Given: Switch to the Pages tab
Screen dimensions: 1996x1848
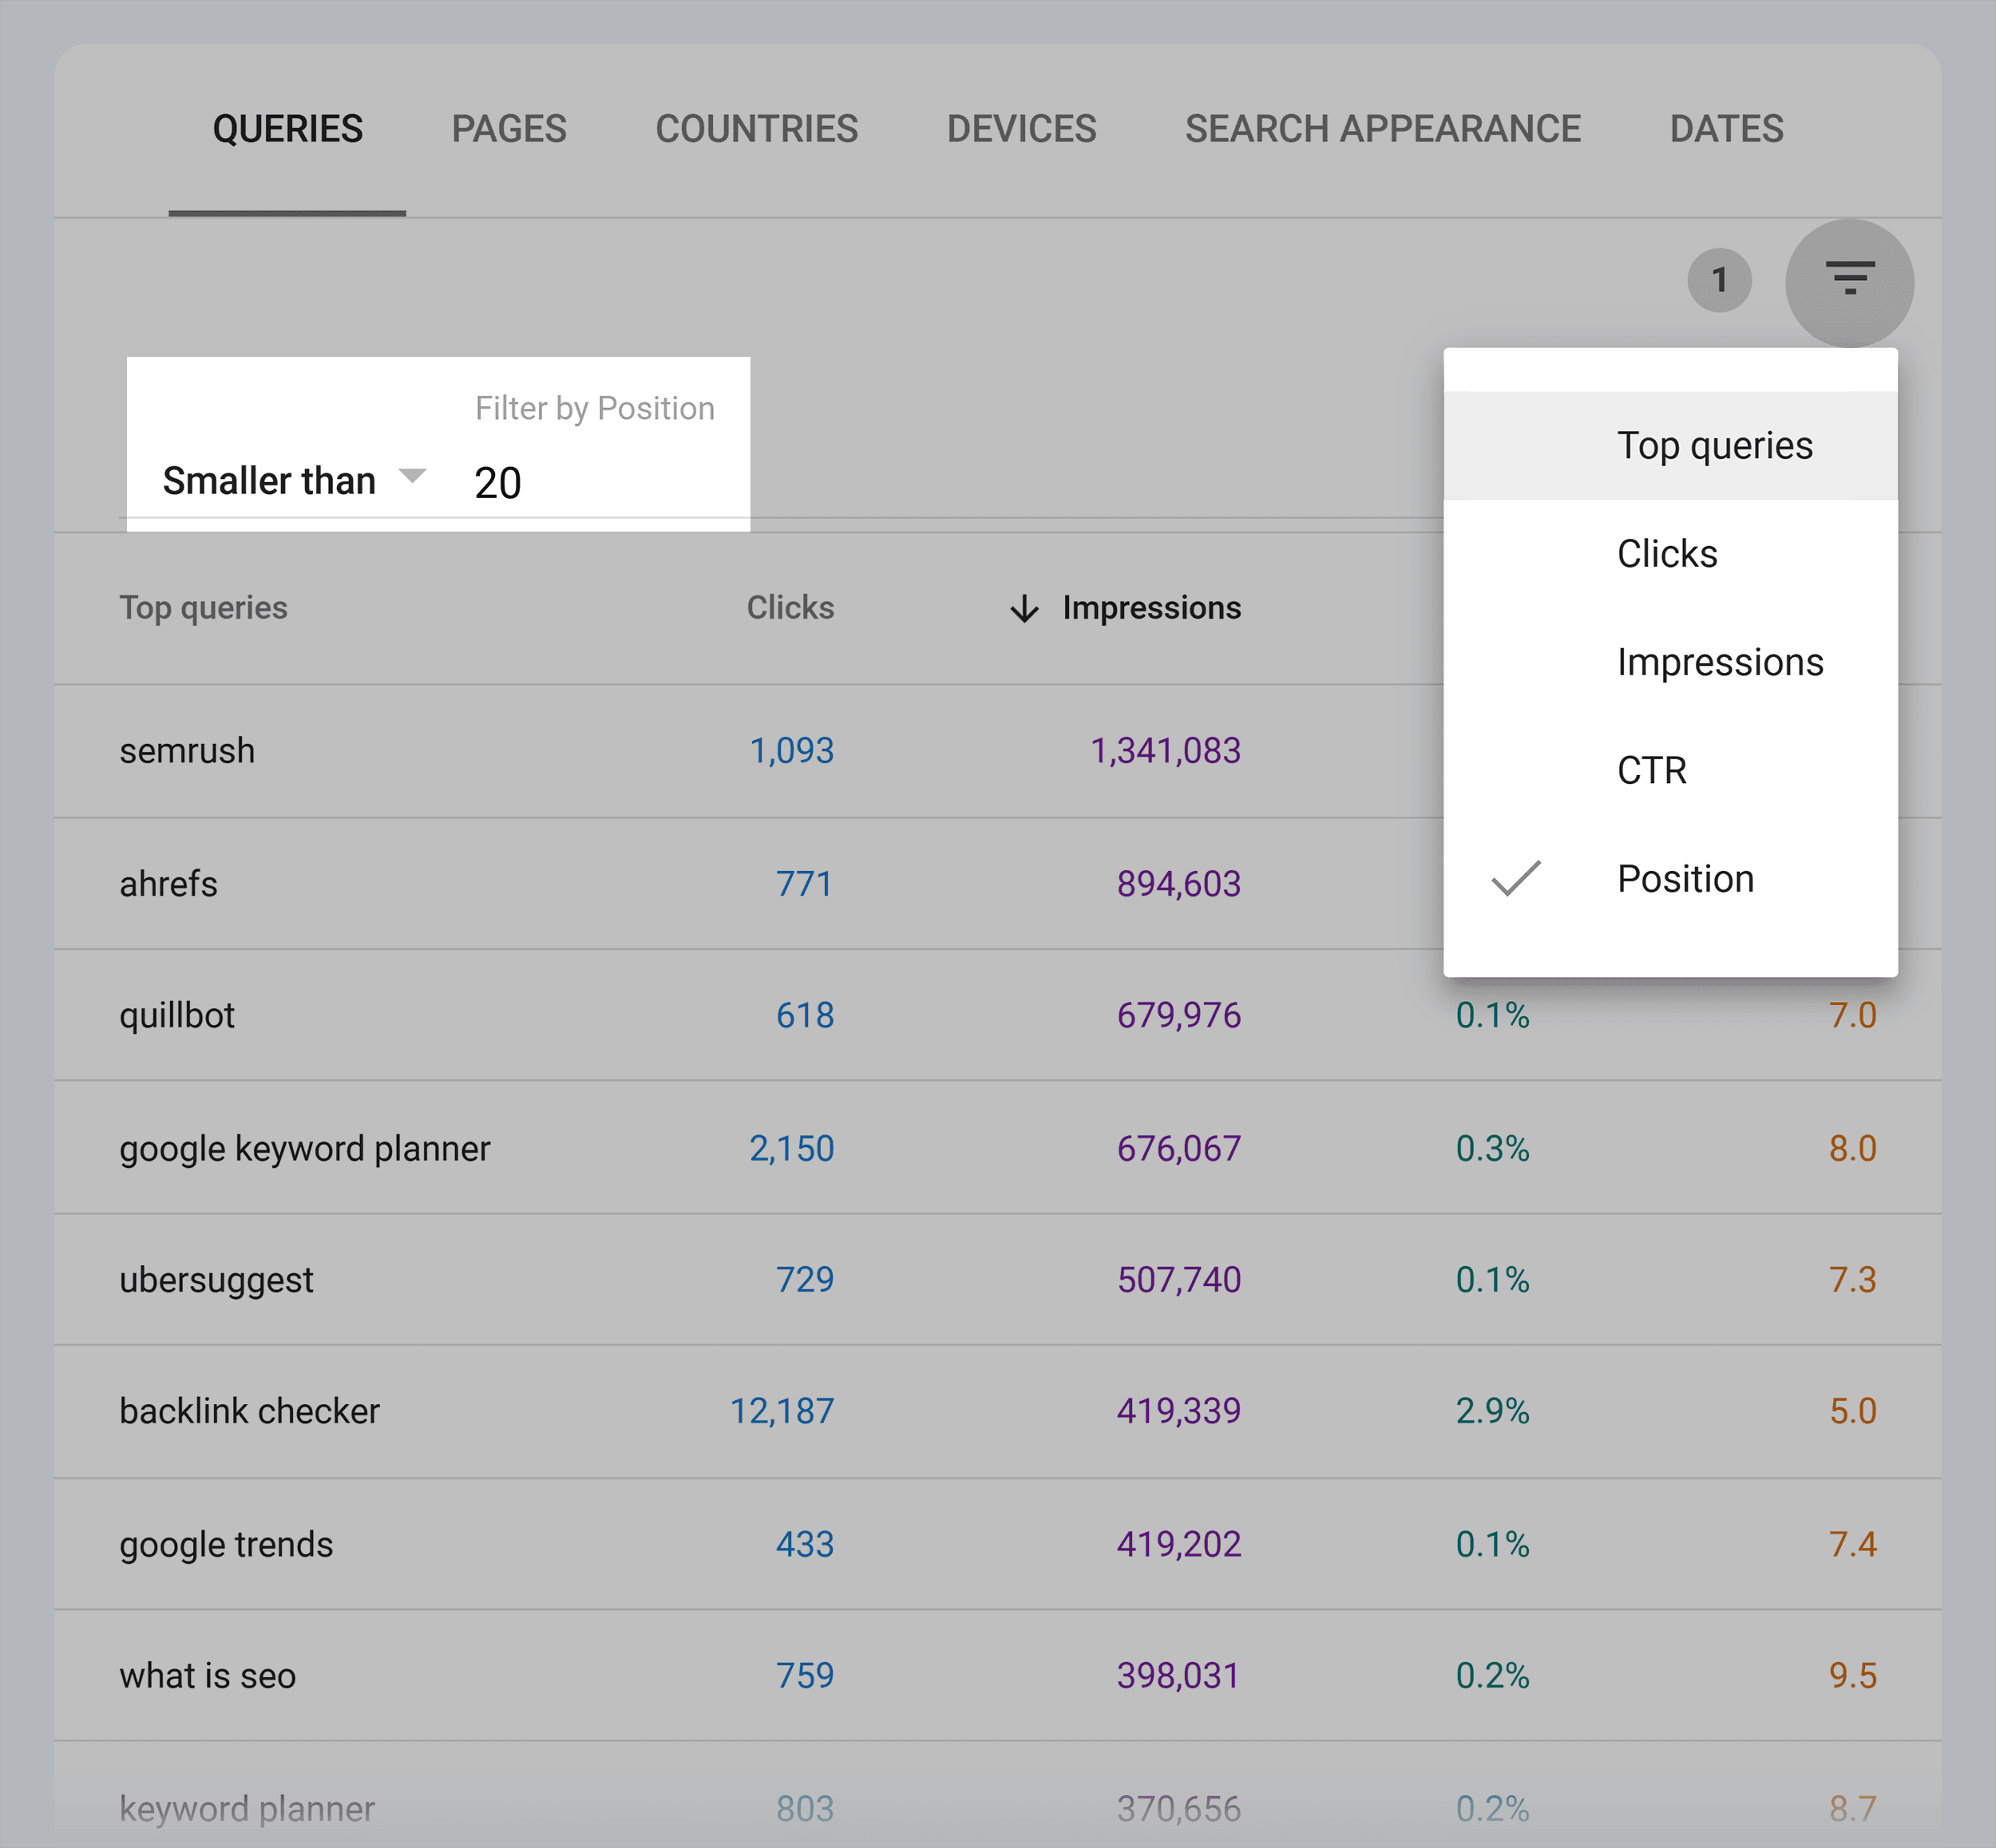Looking at the screenshot, I should [x=508, y=129].
